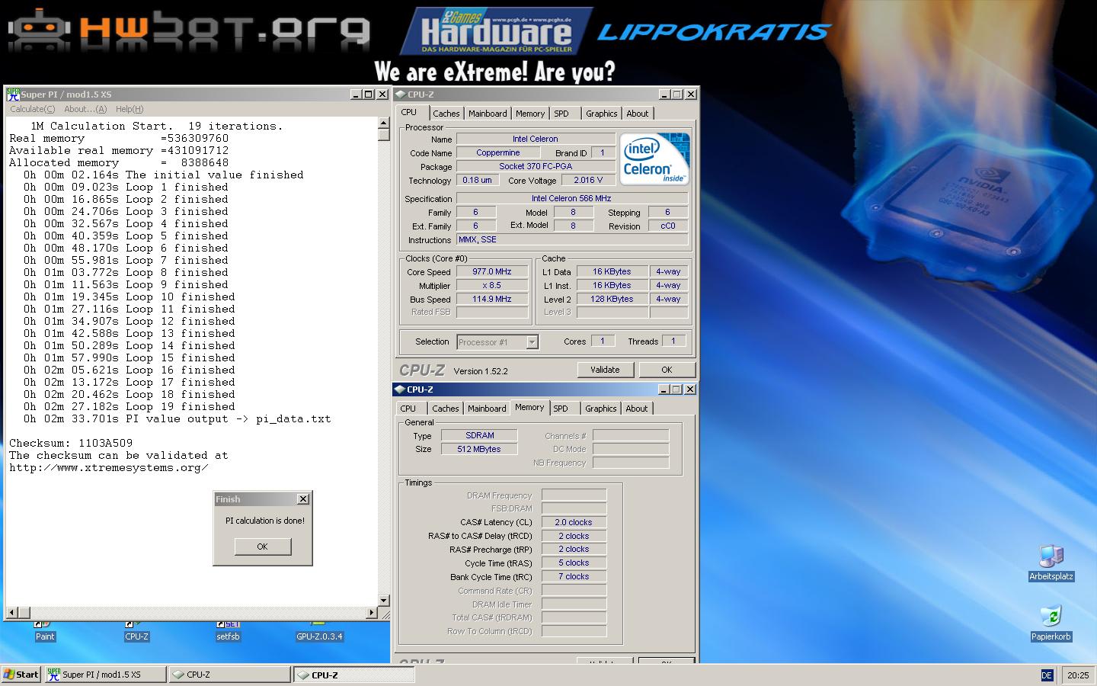Click the top CPU-Z window title icon
This screenshot has width=1097, height=686.
401,95
